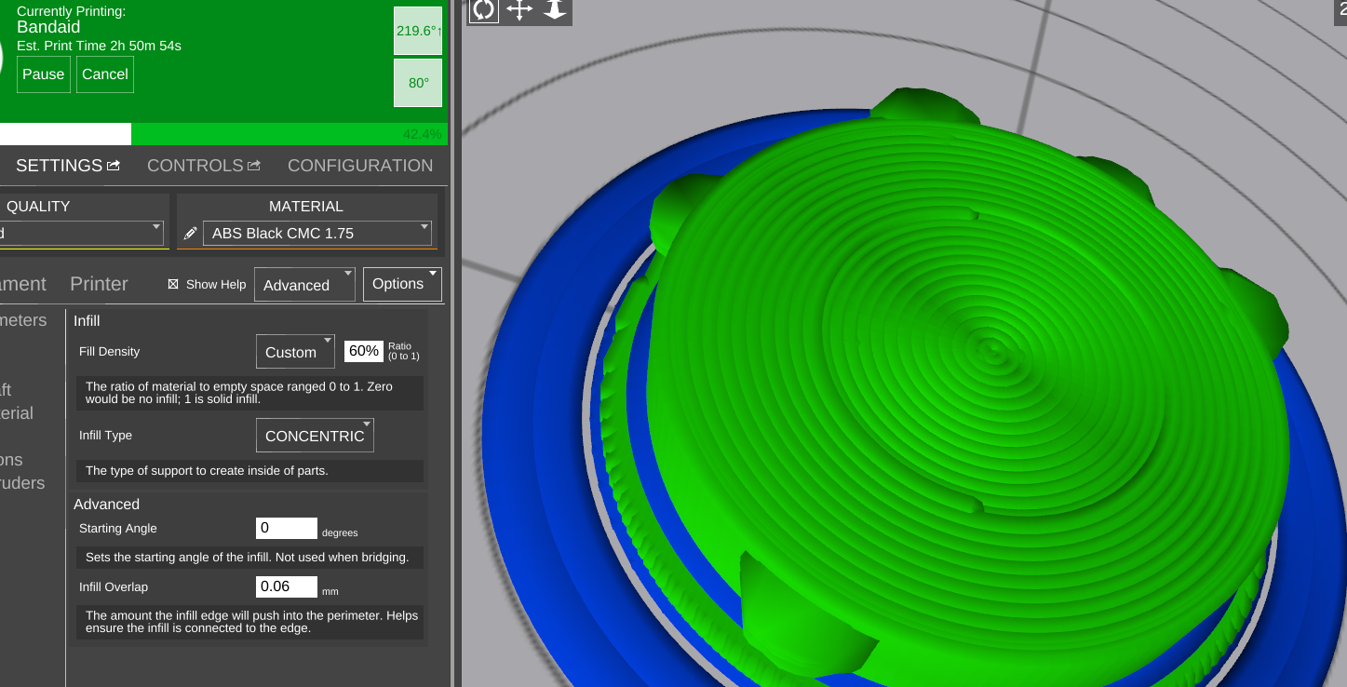Pause the current Bandaid print
The image size is (1347, 687).
(44, 74)
